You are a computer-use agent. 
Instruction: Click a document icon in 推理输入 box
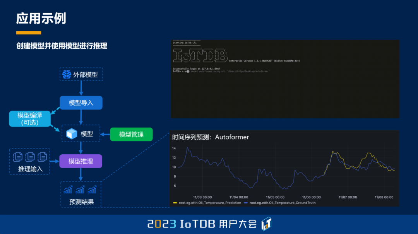pyautogui.click(x=18, y=156)
